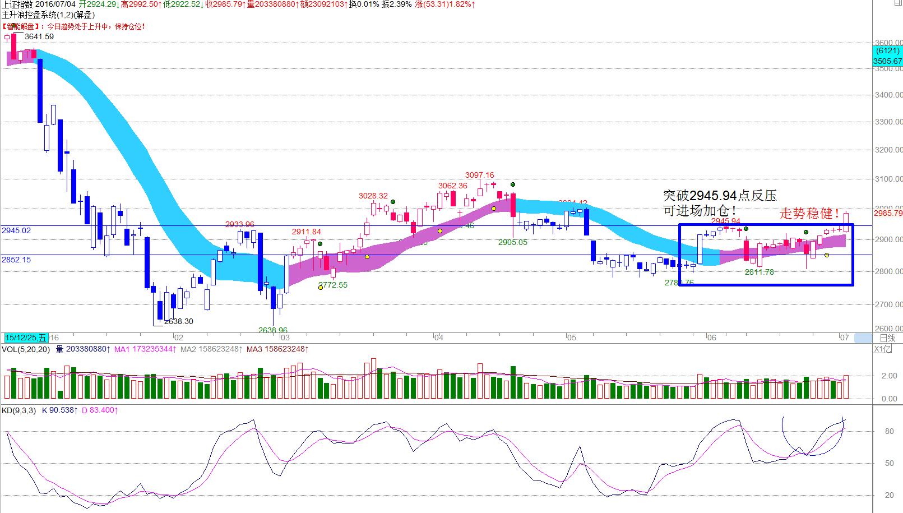Click the 2700.00 price axis label

(889, 304)
